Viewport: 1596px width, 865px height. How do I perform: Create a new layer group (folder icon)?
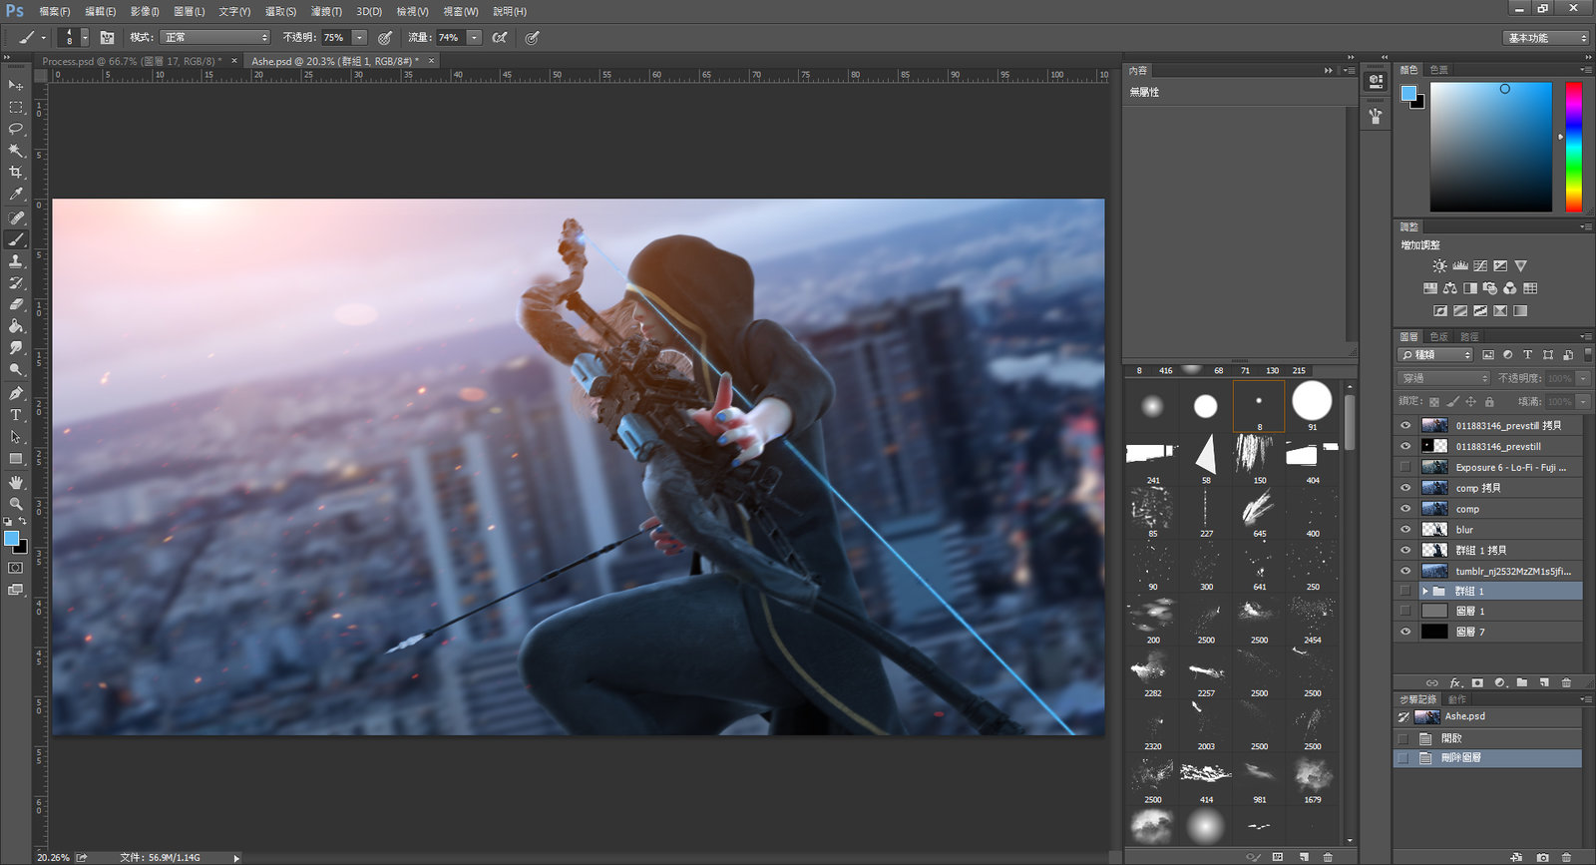click(x=1522, y=682)
